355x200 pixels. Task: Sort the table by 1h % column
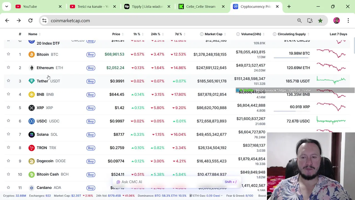[x=138, y=34]
